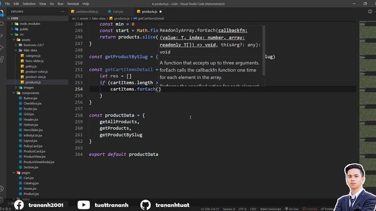Select the products.js editor tab
Screen dimensions: 376x211
[149, 12]
